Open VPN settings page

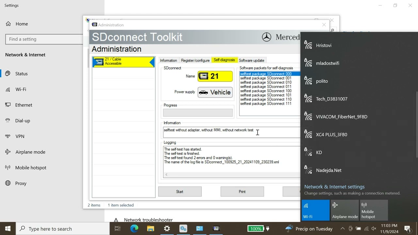(20, 136)
